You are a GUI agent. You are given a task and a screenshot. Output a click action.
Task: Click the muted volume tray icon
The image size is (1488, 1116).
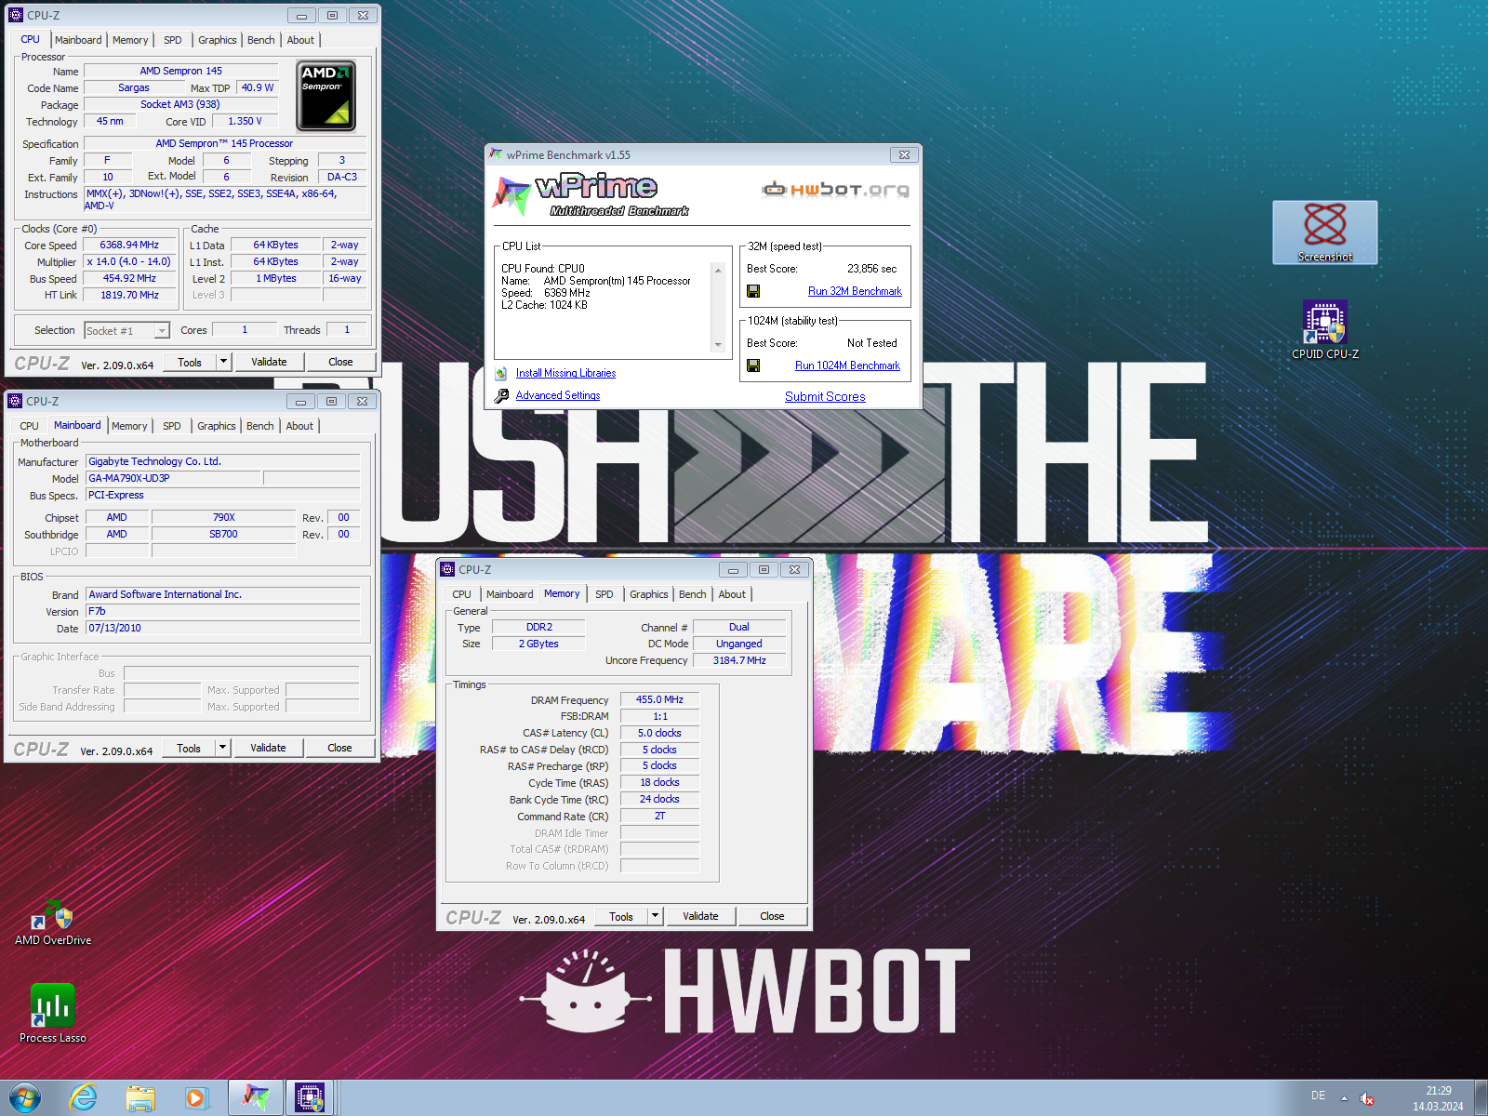[1367, 1098]
